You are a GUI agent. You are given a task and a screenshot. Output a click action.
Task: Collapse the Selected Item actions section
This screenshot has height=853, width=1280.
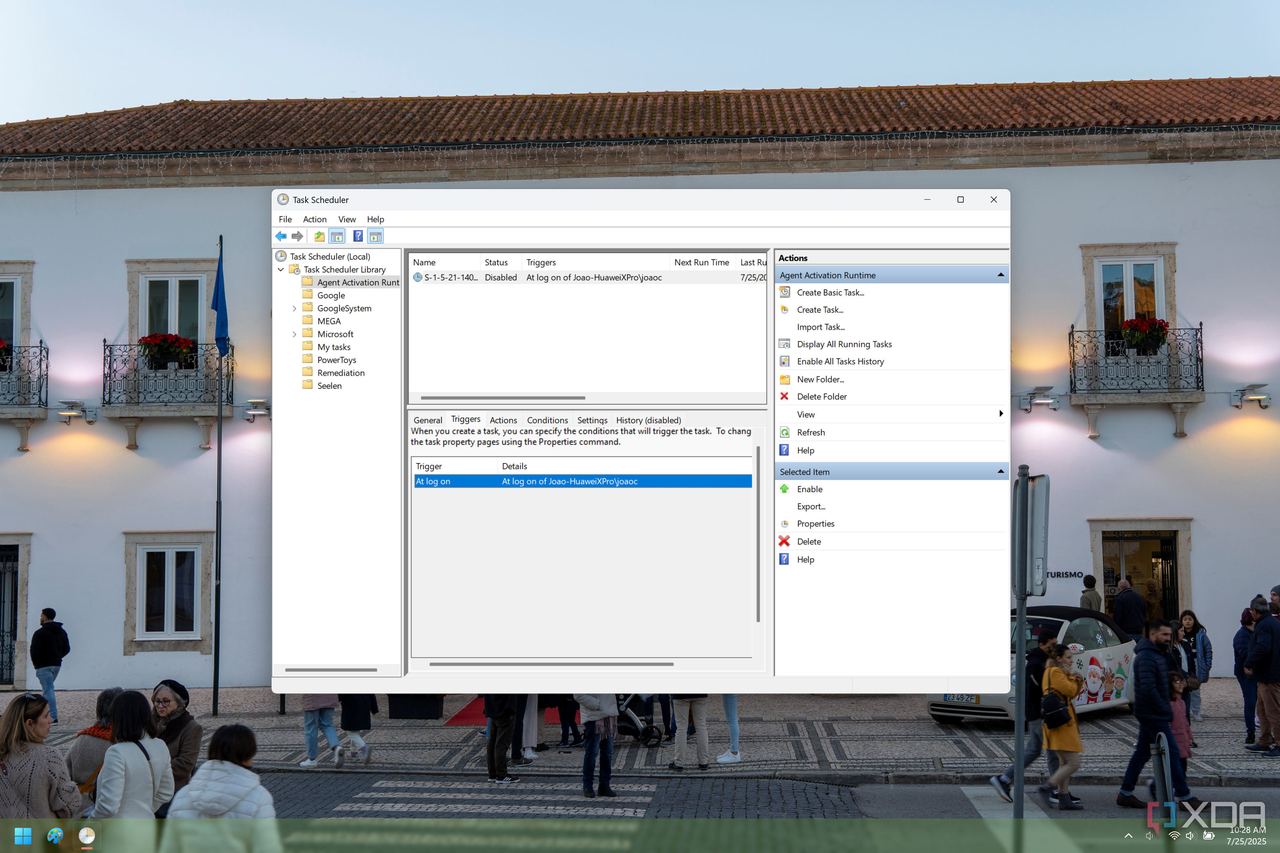pos(1001,471)
